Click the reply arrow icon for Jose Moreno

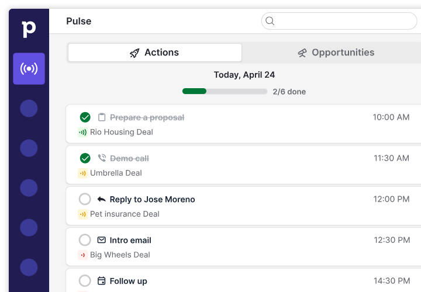102,199
